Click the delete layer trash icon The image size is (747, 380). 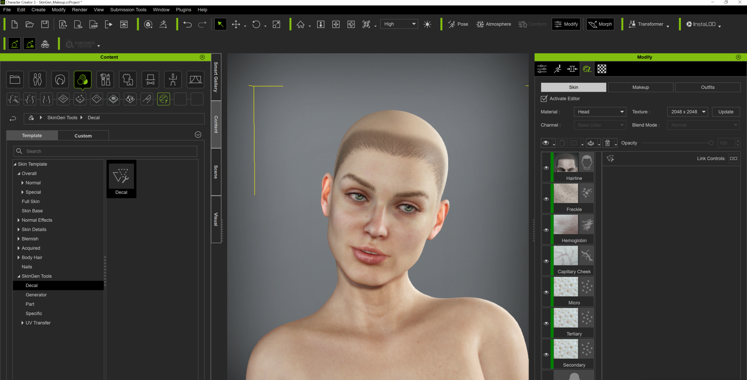click(x=608, y=143)
